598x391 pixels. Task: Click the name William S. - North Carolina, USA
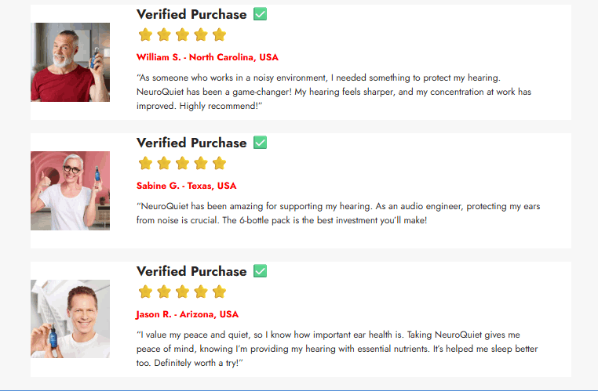(207, 57)
